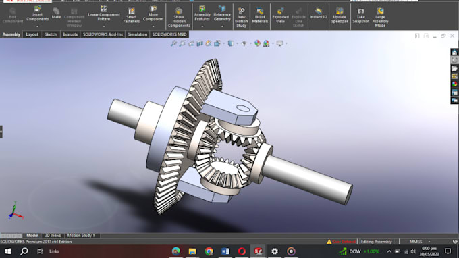Viewport: 459px width, 258px height.
Task: Open View Palette in task pane
Action: click(x=454, y=76)
